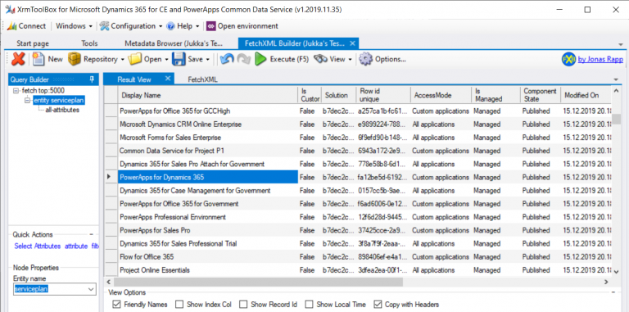This screenshot has height=312, width=629.
Task: Open the Repository box icon
Action: (75, 59)
